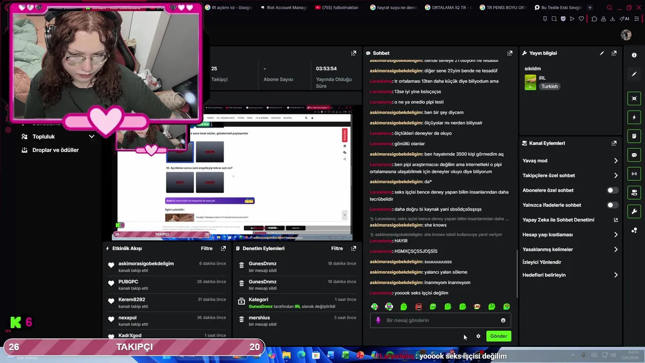Pop out the Kanal Eylemleri panel
Viewport: 645px width, 363px height.
click(x=614, y=143)
